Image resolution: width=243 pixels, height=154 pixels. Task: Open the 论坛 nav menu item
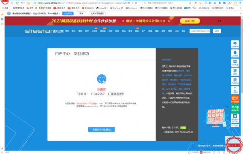point(177,31)
